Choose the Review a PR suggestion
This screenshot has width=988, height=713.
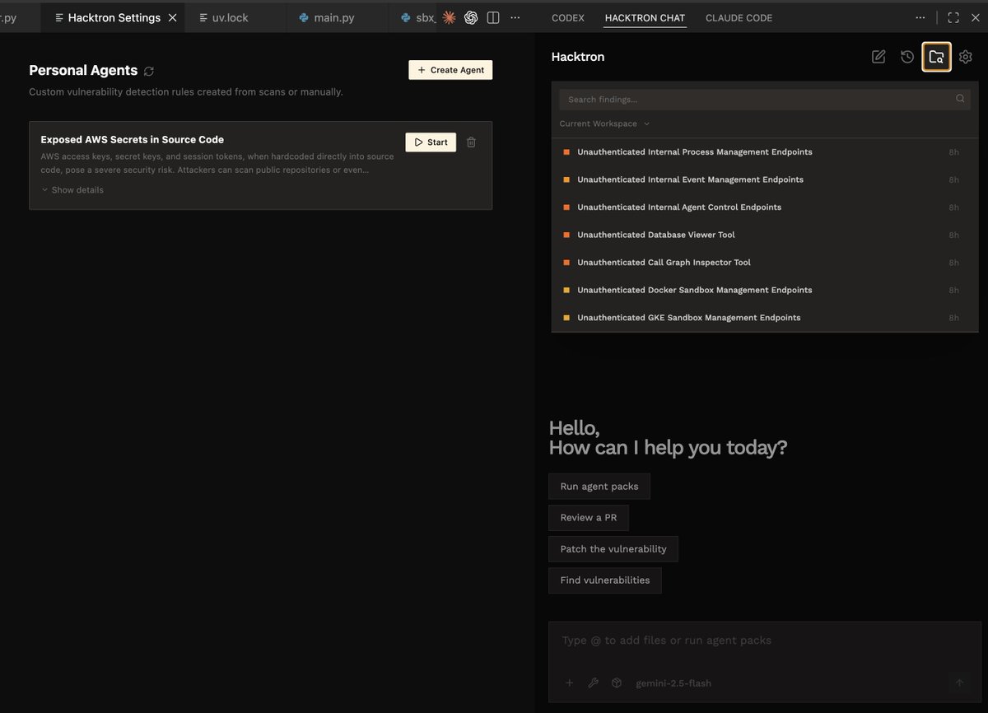point(589,518)
